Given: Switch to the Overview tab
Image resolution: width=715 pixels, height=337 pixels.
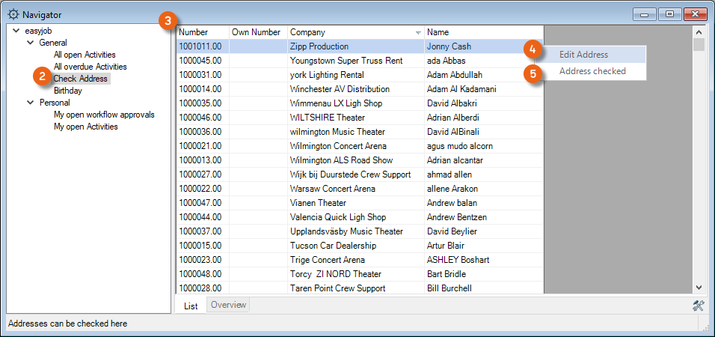Looking at the screenshot, I should click(227, 305).
